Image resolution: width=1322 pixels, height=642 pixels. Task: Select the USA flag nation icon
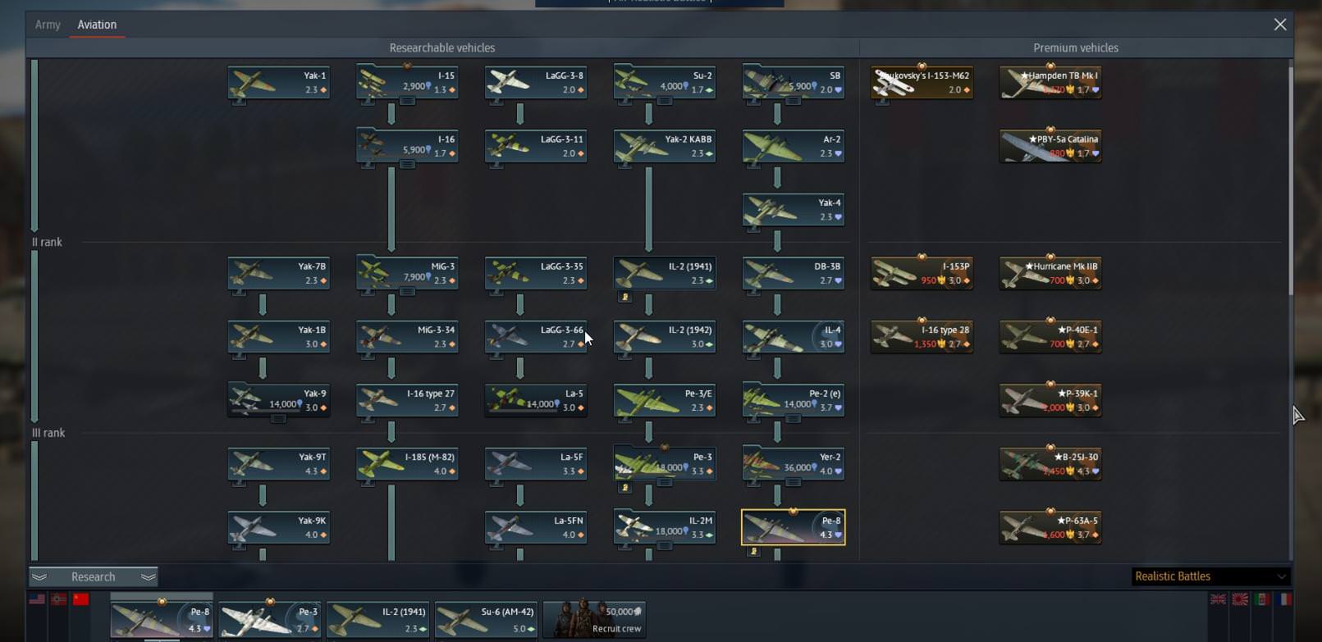(x=37, y=599)
